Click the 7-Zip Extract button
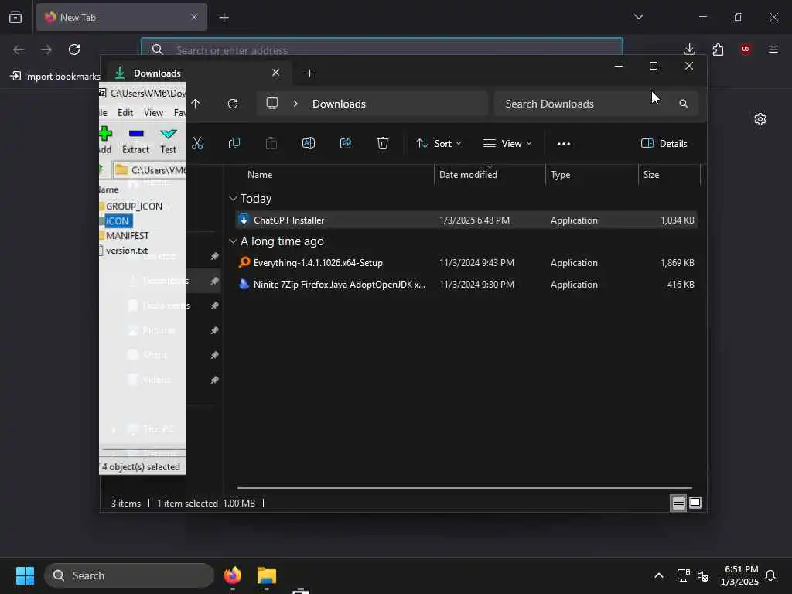Viewport: 792px width, 594px height. click(135, 141)
